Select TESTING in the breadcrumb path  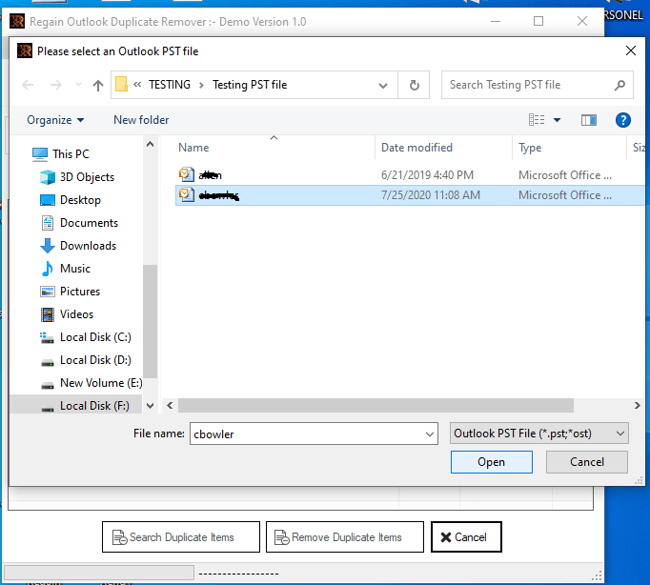click(170, 85)
